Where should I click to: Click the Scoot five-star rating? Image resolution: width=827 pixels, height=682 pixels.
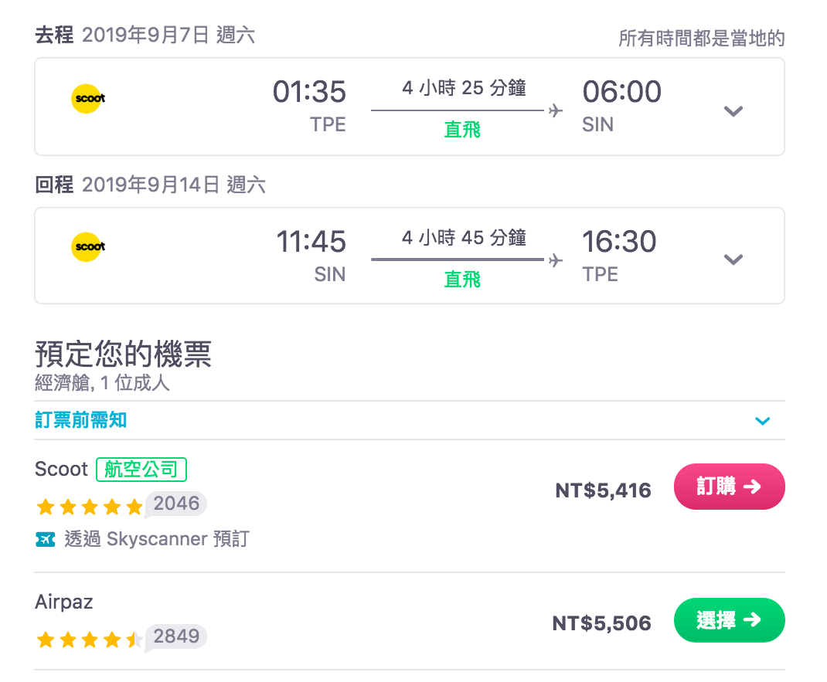(x=90, y=507)
